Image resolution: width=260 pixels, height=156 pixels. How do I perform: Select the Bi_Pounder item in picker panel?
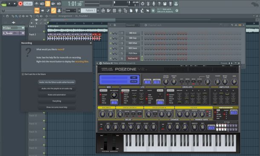(x=13, y=33)
